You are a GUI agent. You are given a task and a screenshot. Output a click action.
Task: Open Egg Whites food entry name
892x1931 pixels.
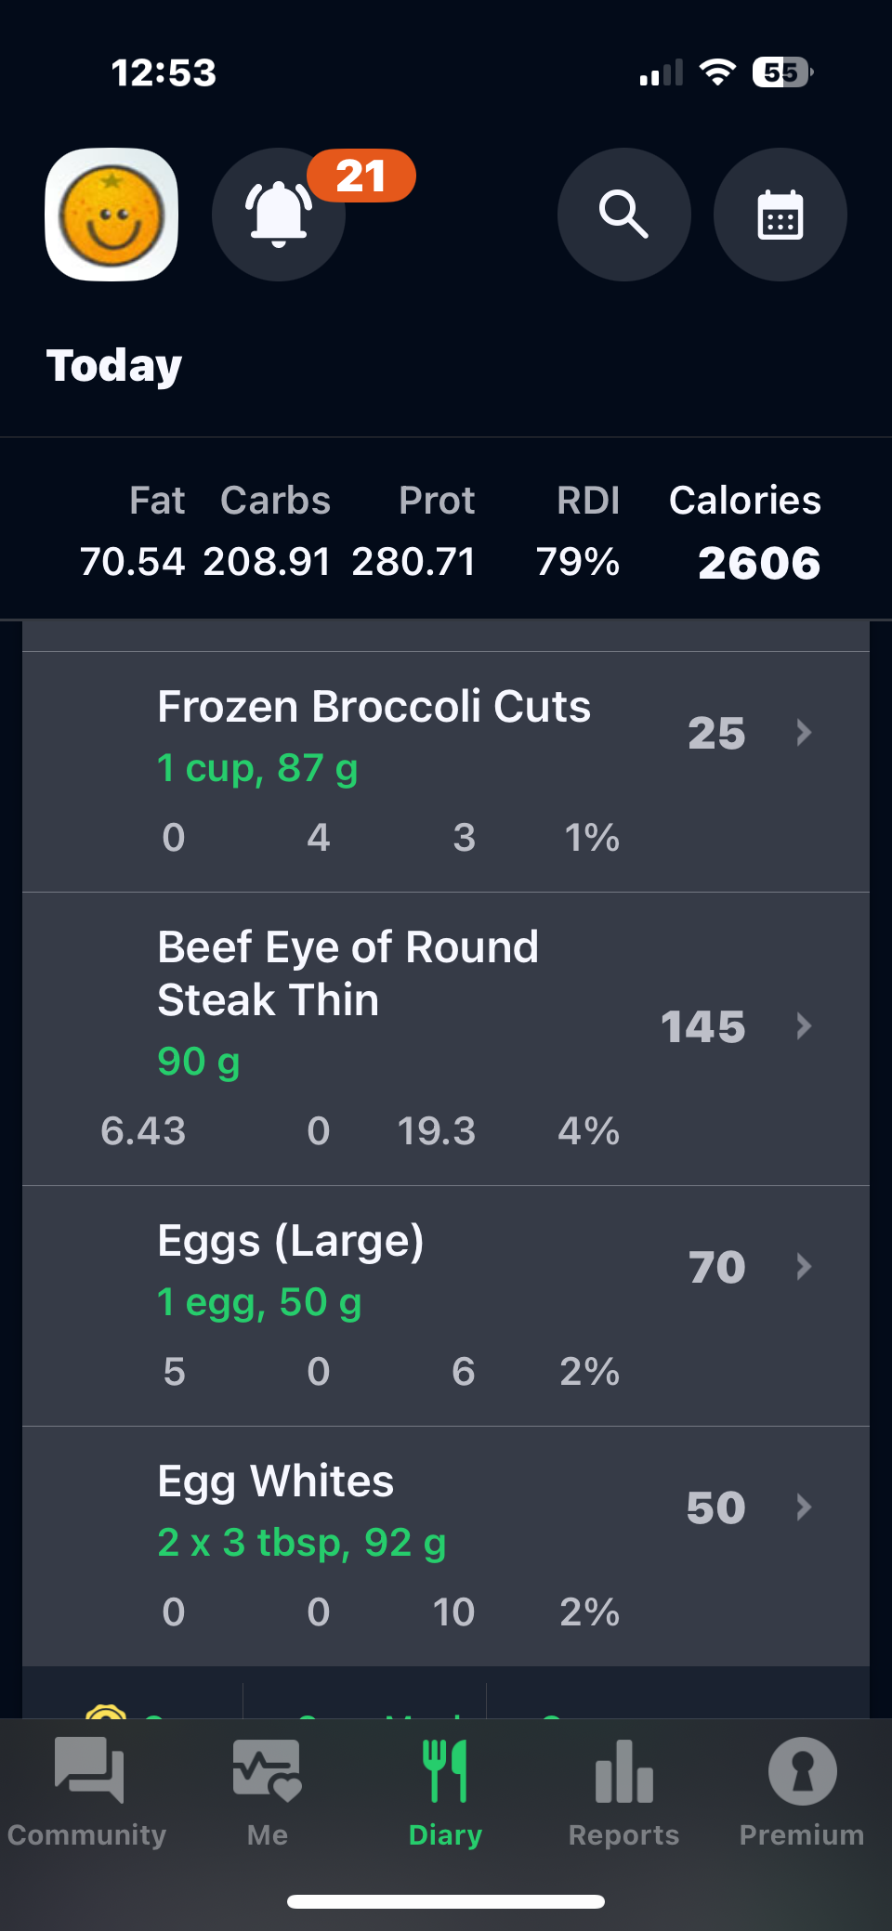tap(276, 1481)
